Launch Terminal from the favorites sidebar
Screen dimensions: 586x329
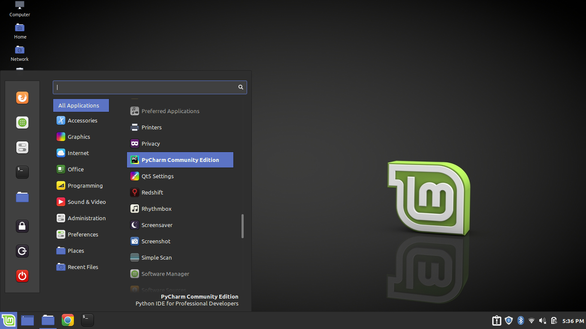(x=22, y=172)
